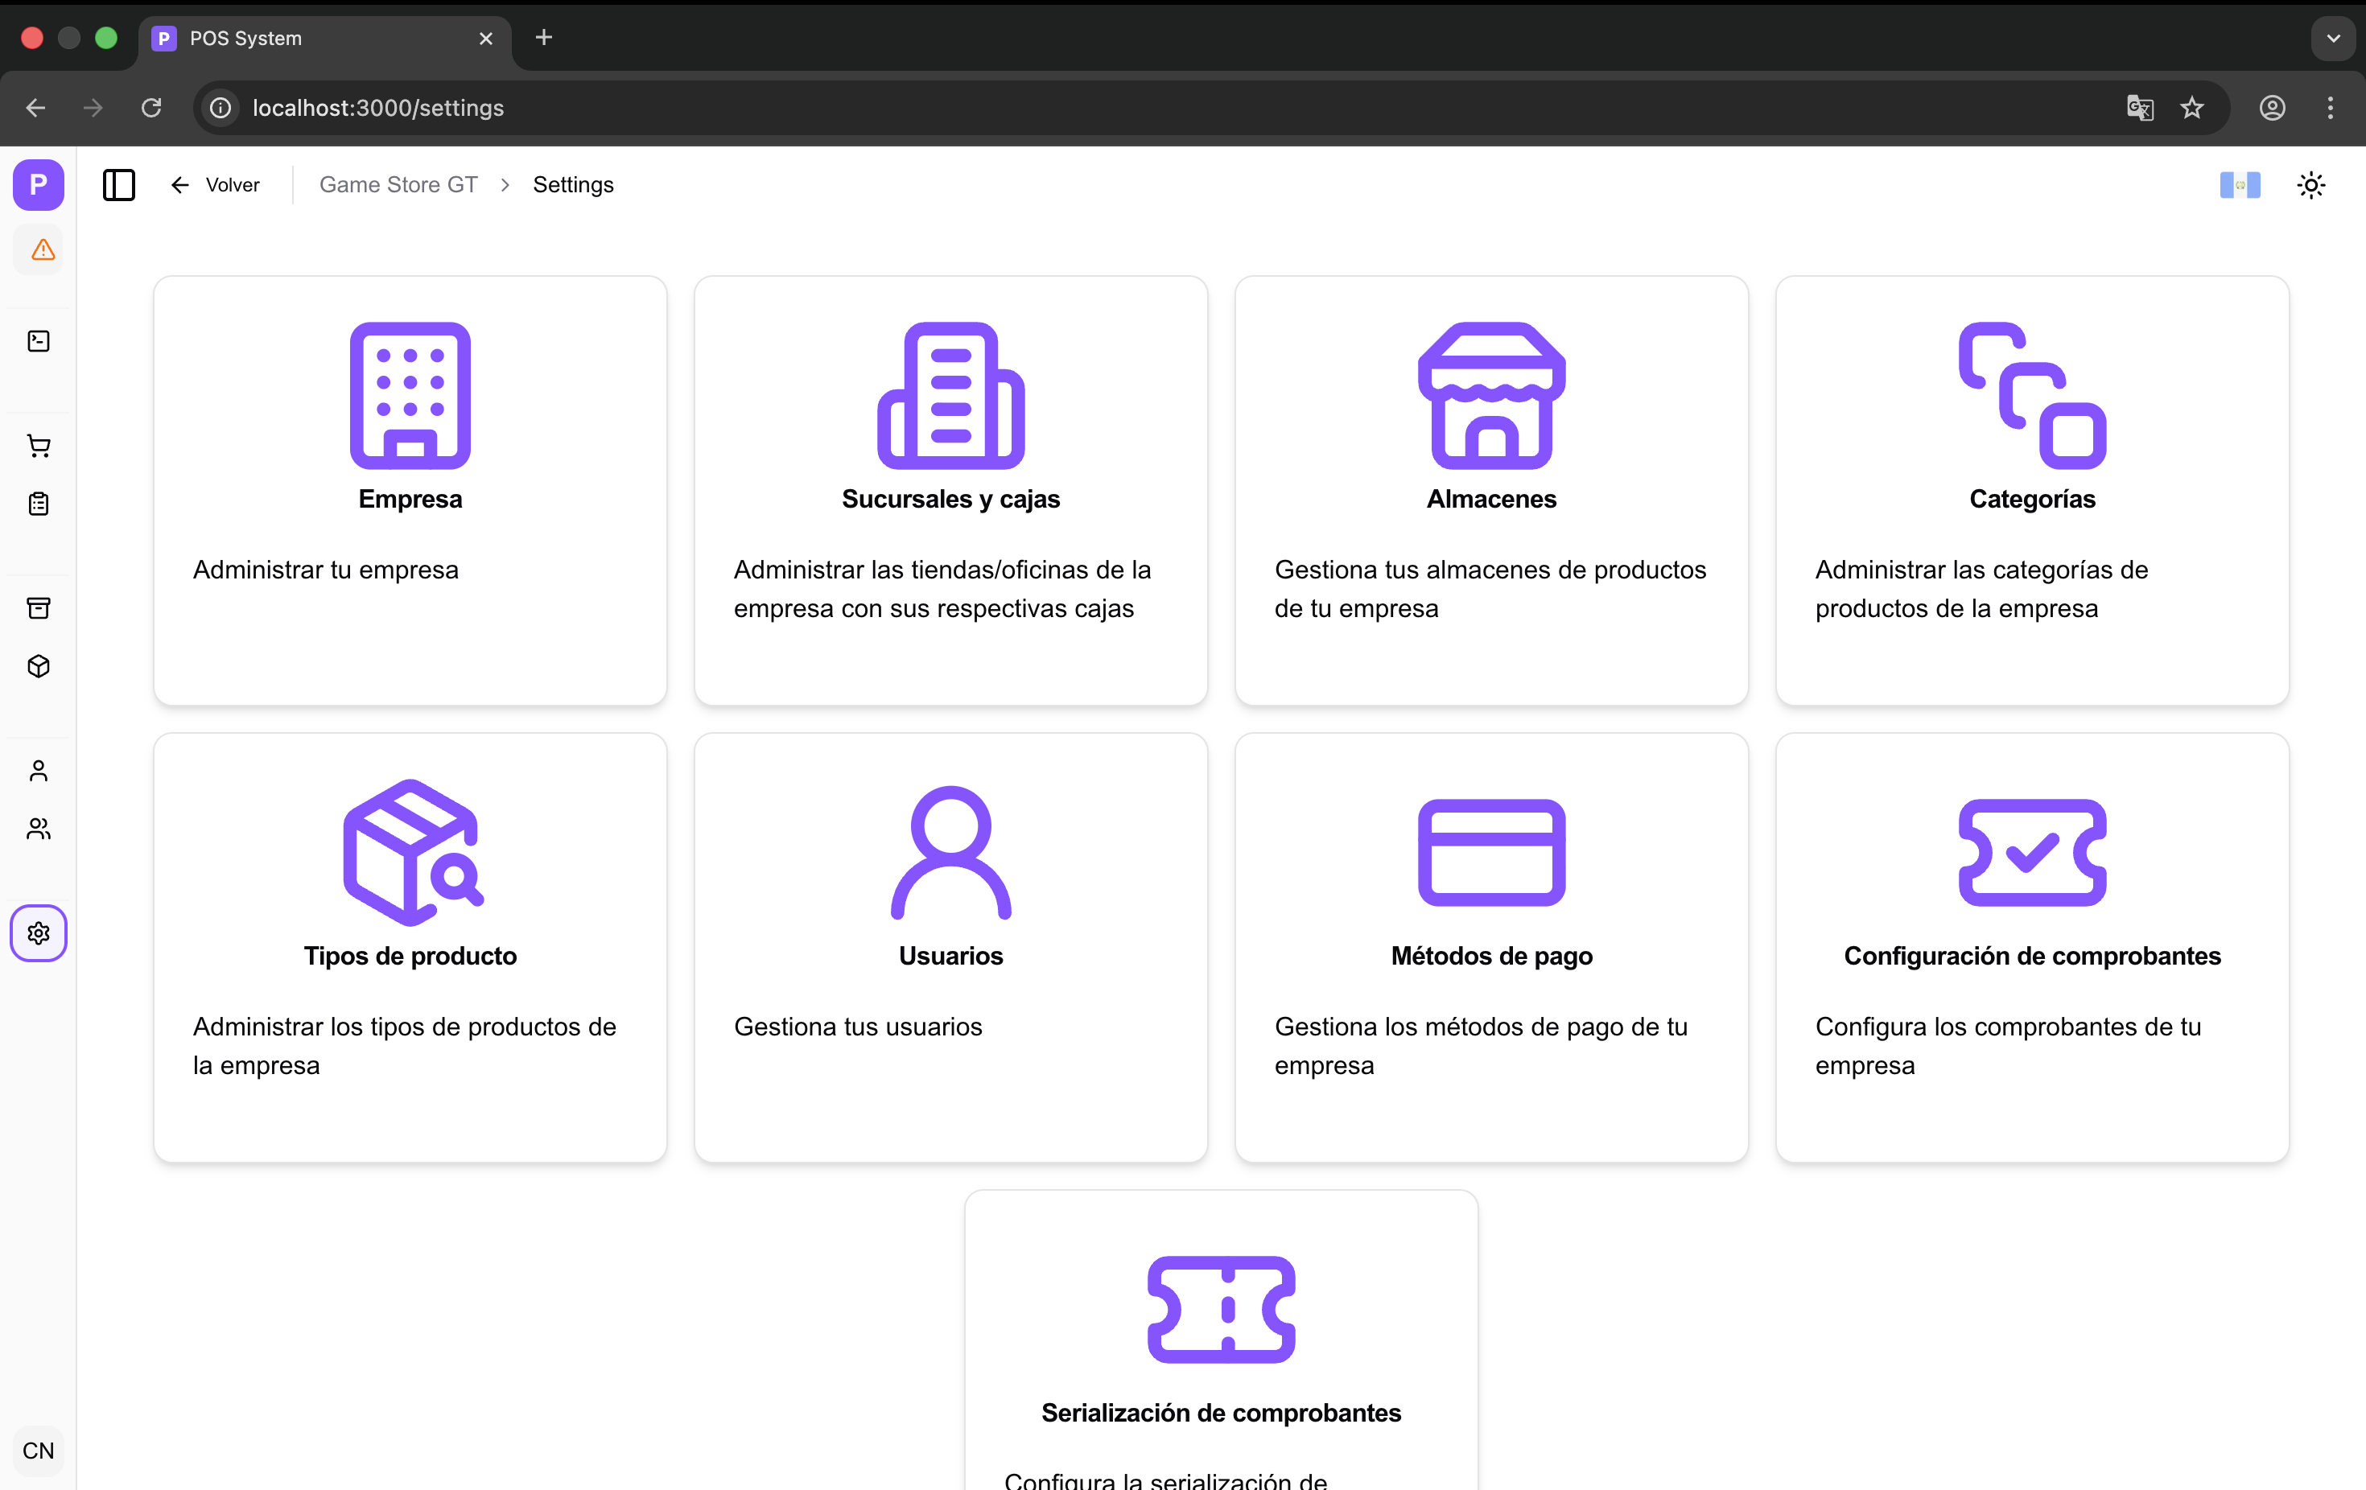This screenshot has width=2366, height=1490.
Task: Click the purple P logo in sidebar
Action: pyautogui.click(x=39, y=185)
